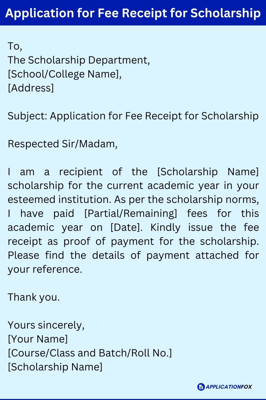Click "The Scholarship Department," address line
Viewport: 266px width, 400px height.
(79, 60)
